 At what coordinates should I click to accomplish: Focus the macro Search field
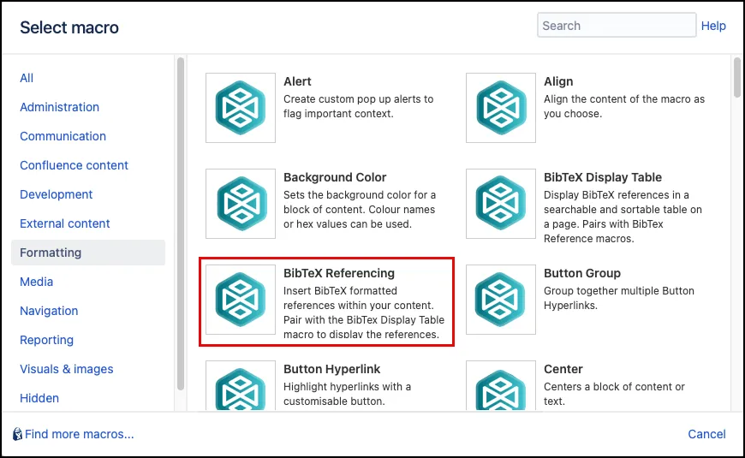(x=617, y=25)
